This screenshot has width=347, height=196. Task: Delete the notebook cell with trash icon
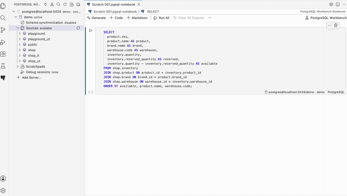(x=336, y=25)
